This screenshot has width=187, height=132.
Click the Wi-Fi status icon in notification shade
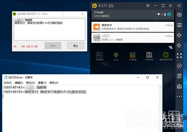(158, 14)
